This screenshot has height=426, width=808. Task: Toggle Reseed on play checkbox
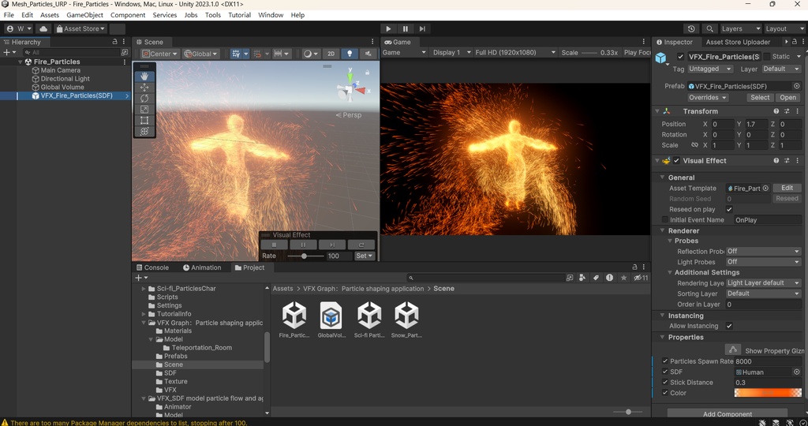point(729,209)
